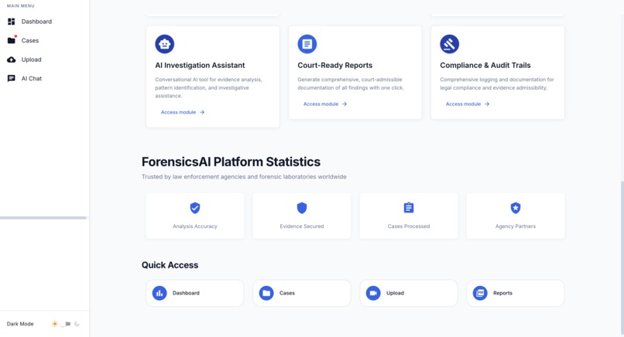Viewport: 624px width, 337px height.
Task: Click the Cases Processed clipboard icon
Action: [409, 207]
